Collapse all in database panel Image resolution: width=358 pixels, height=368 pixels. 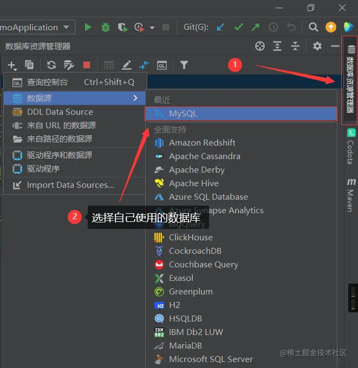click(295, 46)
